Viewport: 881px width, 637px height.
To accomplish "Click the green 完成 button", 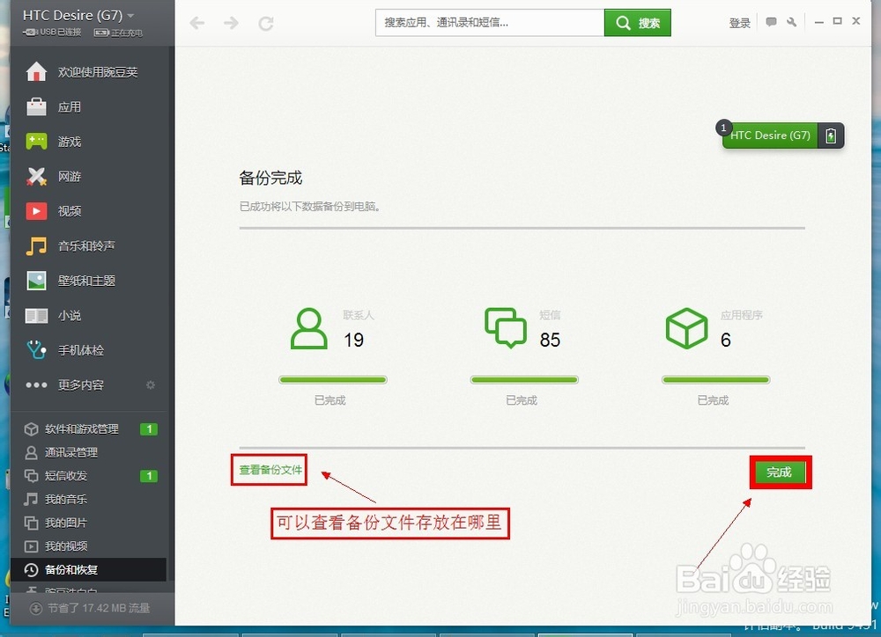I will [x=780, y=472].
